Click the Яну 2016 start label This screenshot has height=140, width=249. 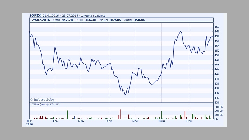click(29, 122)
